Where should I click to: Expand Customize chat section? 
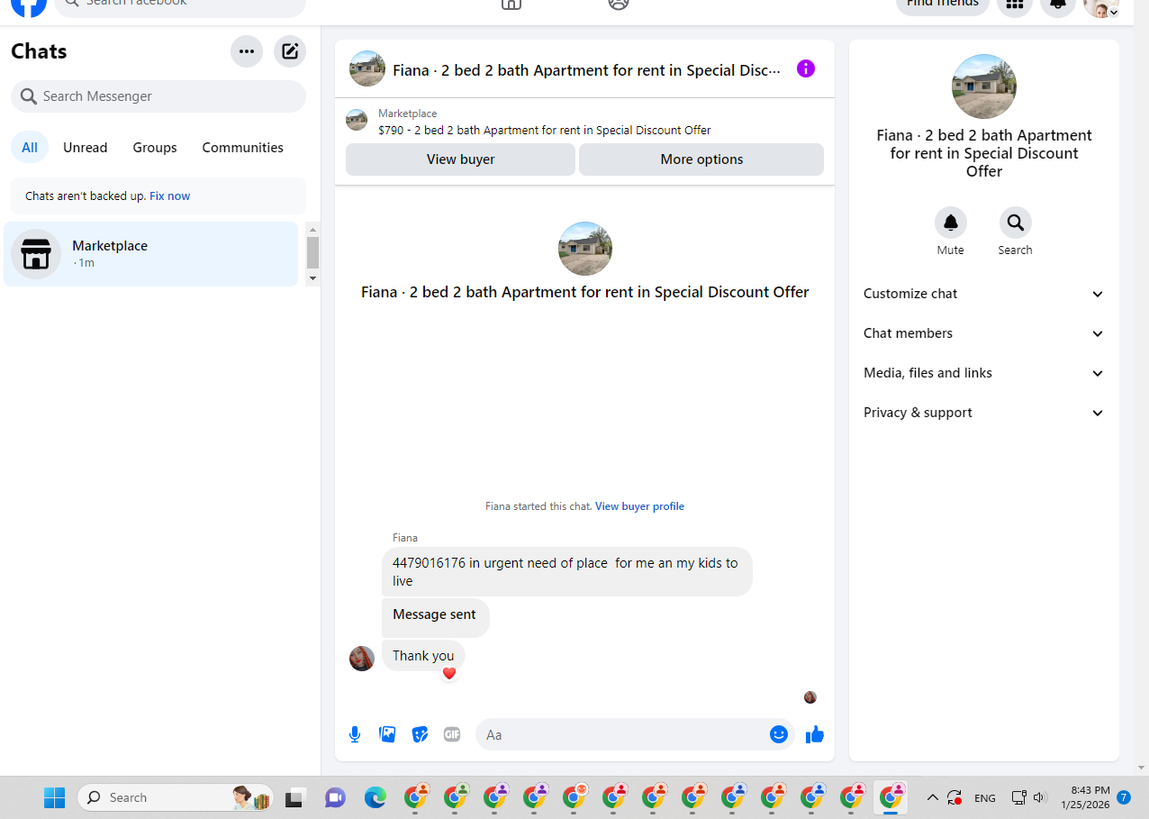click(x=984, y=294)
